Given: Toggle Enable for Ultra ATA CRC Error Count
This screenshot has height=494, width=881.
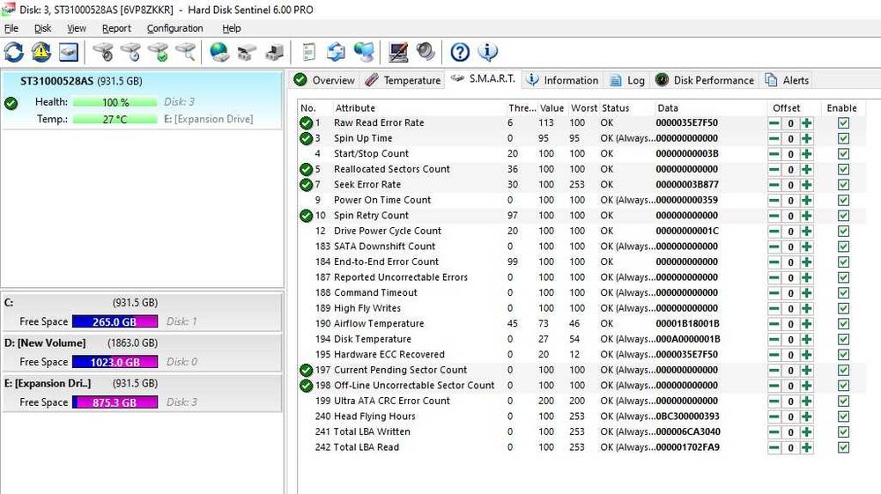Looking at the screenshot, I should 843,401.
